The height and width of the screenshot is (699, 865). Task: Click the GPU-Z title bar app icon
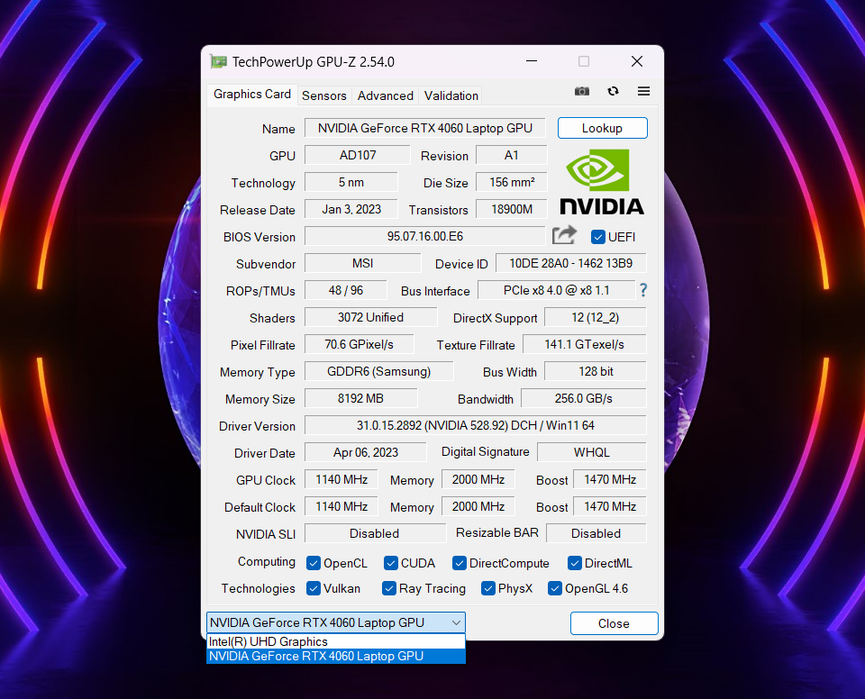pyautogui.click(x=218, y=62)
